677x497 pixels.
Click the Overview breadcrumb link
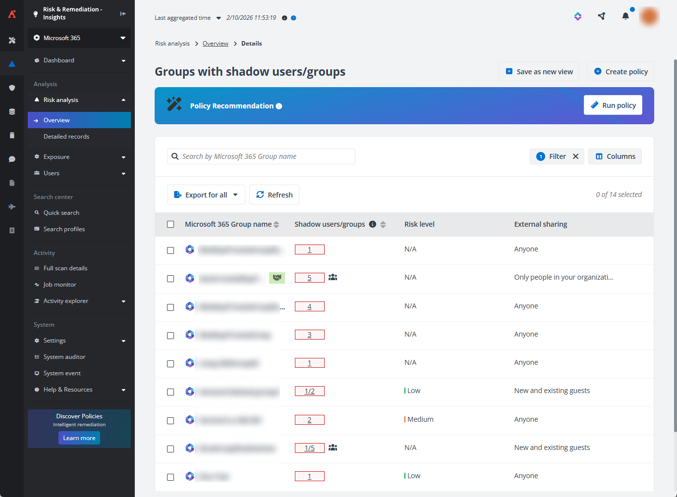click(216, 44)
